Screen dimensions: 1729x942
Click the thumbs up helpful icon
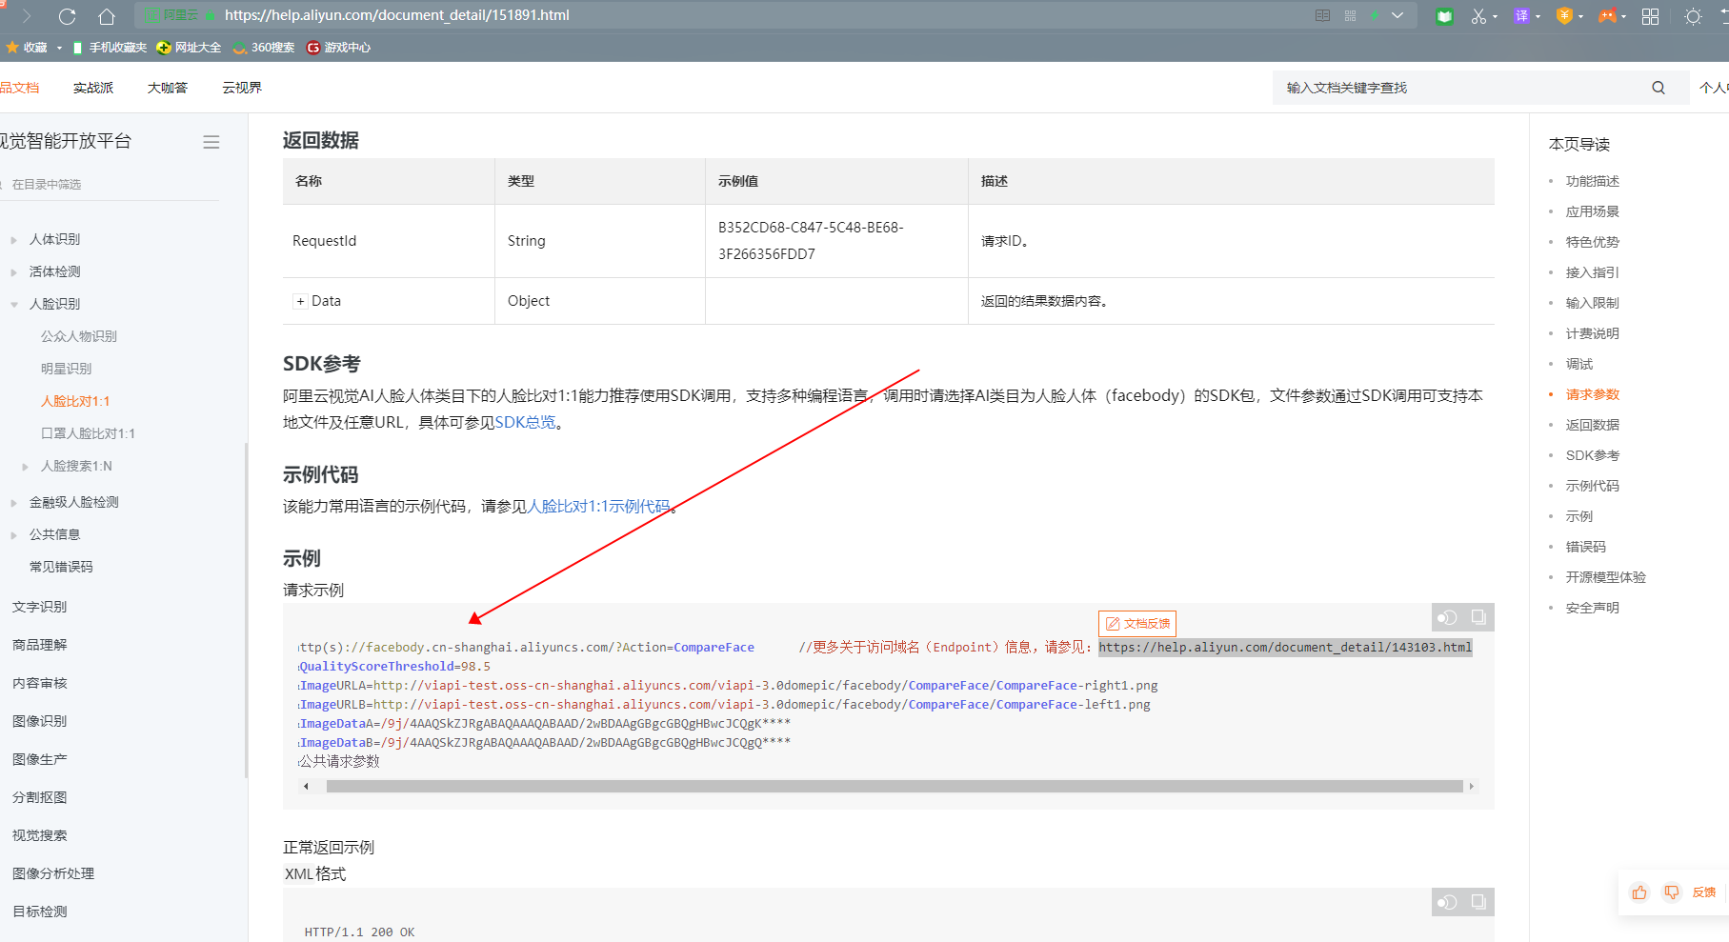tap(1639, 892)
